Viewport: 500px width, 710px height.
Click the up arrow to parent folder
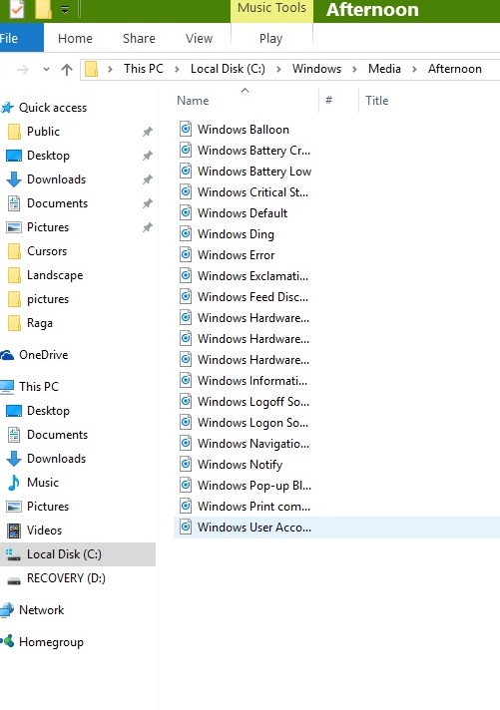(x=67, y=69)
